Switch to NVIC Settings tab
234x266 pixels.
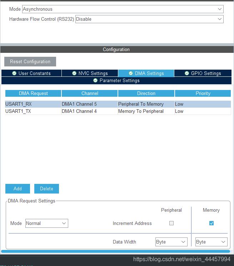coord(90,73)
